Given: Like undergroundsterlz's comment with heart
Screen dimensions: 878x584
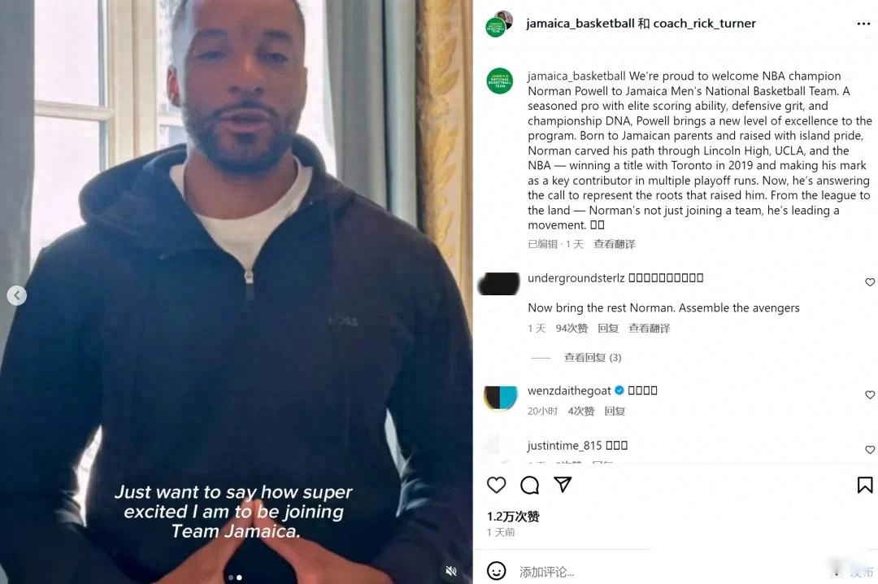Looking at the screenshot, I should point(870,282).
